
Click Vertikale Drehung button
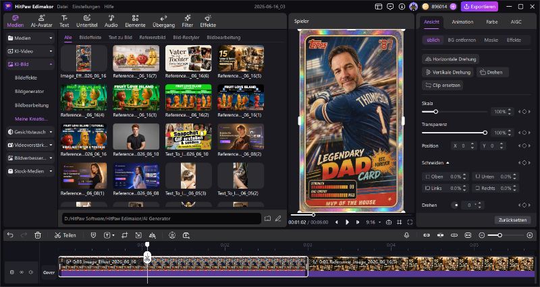tap(448, 72)
